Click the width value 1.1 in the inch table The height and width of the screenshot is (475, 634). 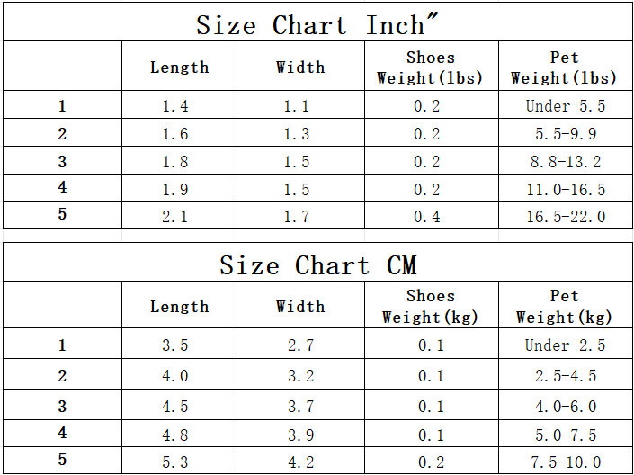tap(296, 106)
